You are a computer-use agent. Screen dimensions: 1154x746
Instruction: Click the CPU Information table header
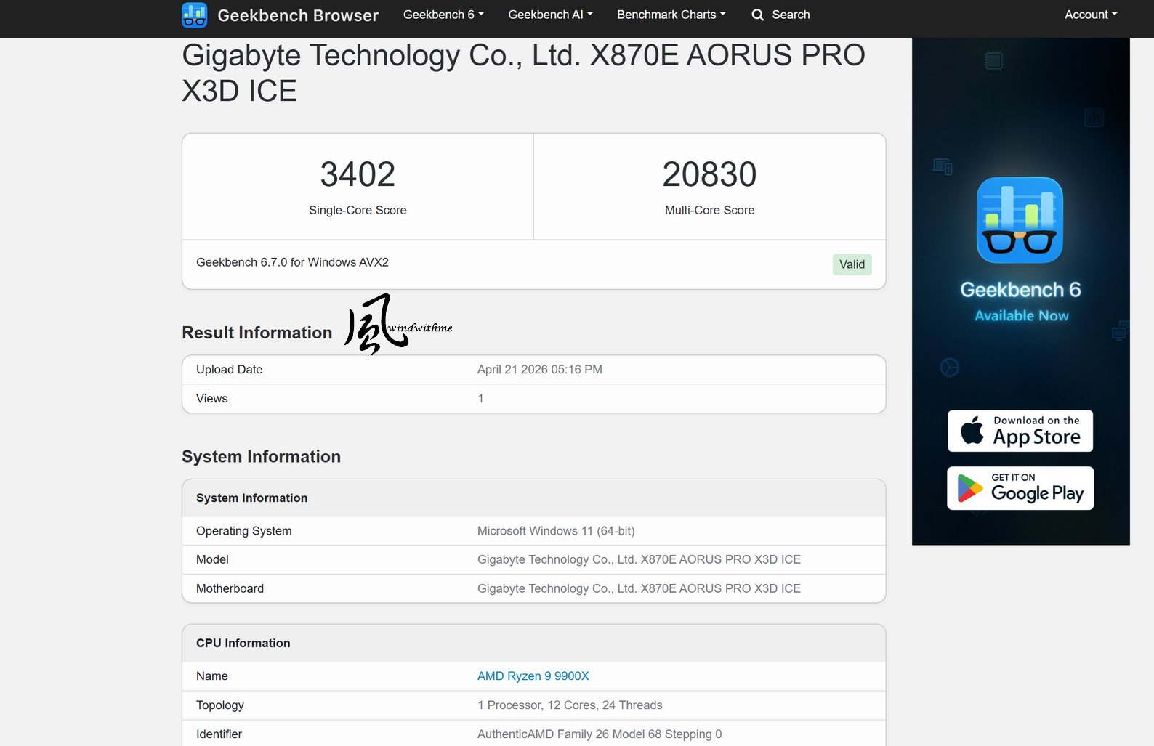tap(533, 644)
